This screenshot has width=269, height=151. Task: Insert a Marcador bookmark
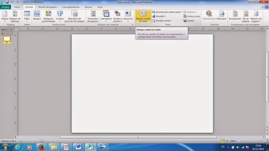(221, 16)
